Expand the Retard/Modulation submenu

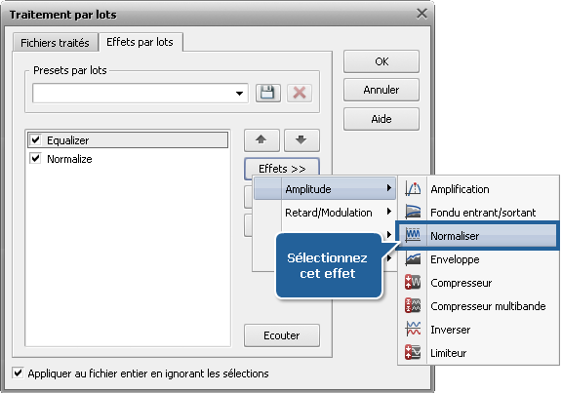pos(325,212)
